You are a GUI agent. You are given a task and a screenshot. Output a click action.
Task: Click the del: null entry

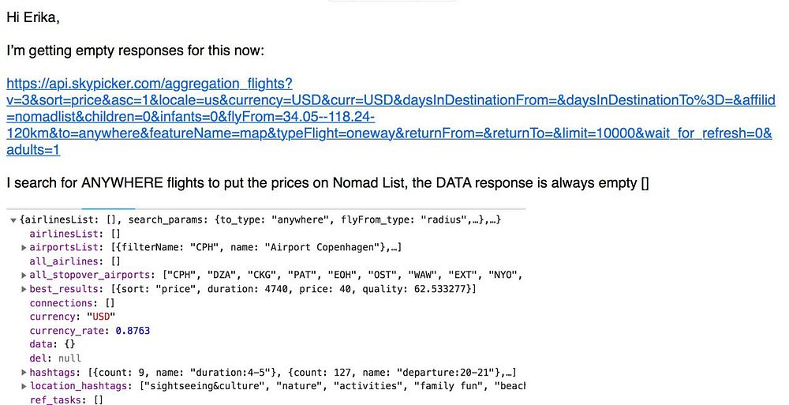click(55, 358)
